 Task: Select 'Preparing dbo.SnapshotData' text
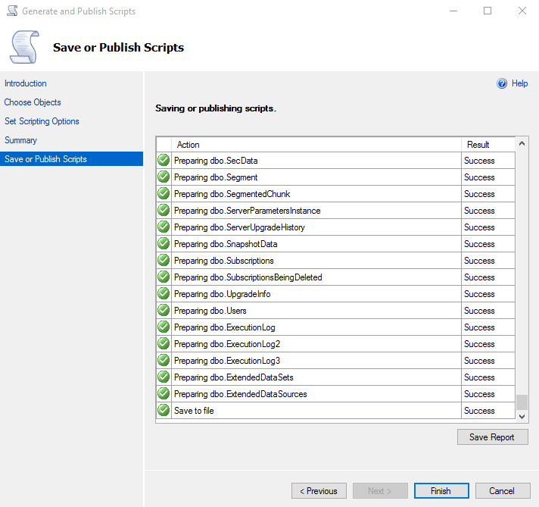tap(226, 244)
